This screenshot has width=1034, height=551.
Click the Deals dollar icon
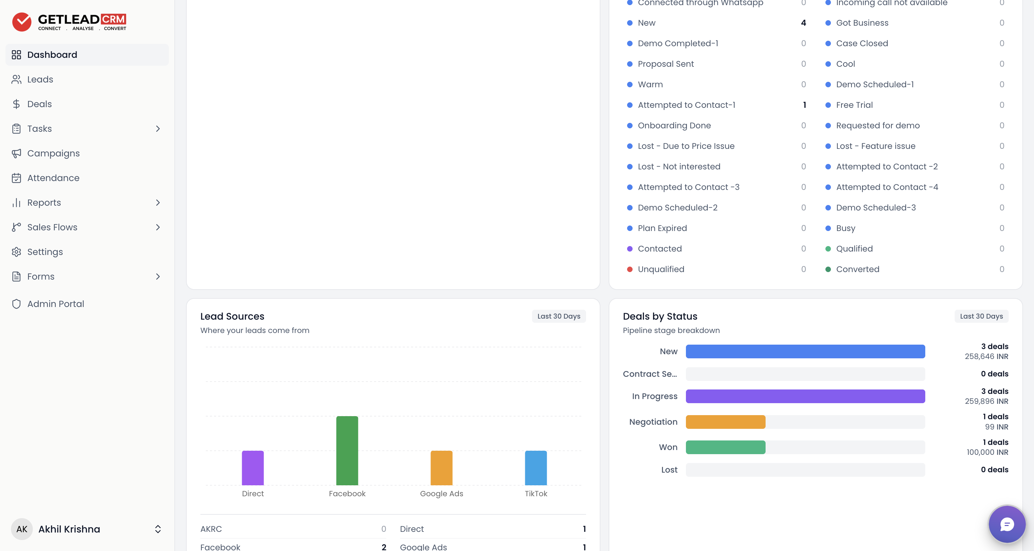click(16, 104)
